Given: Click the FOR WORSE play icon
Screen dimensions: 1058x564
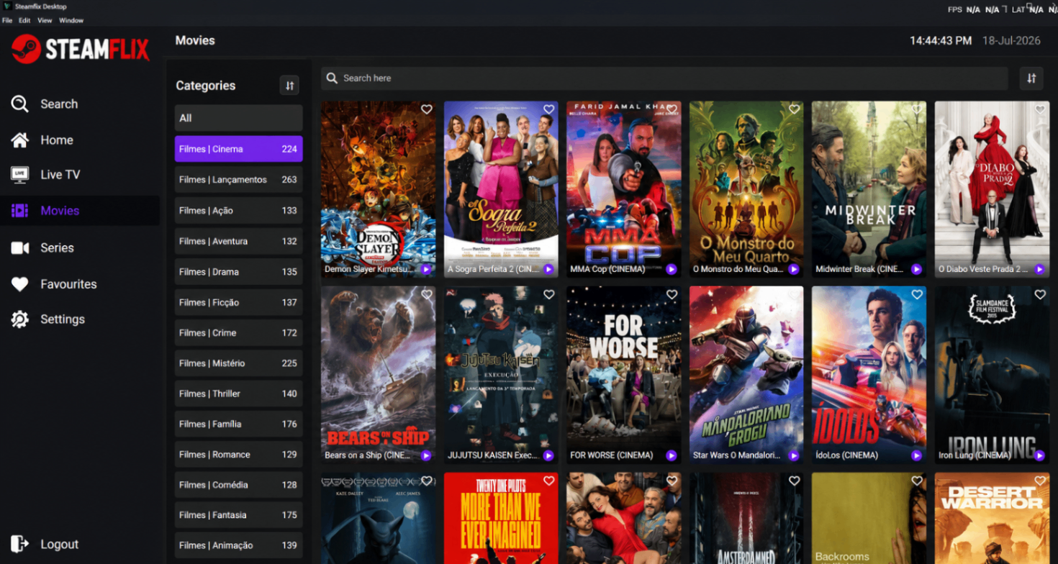Looking at the screenshot, I should tap(672, 455).
